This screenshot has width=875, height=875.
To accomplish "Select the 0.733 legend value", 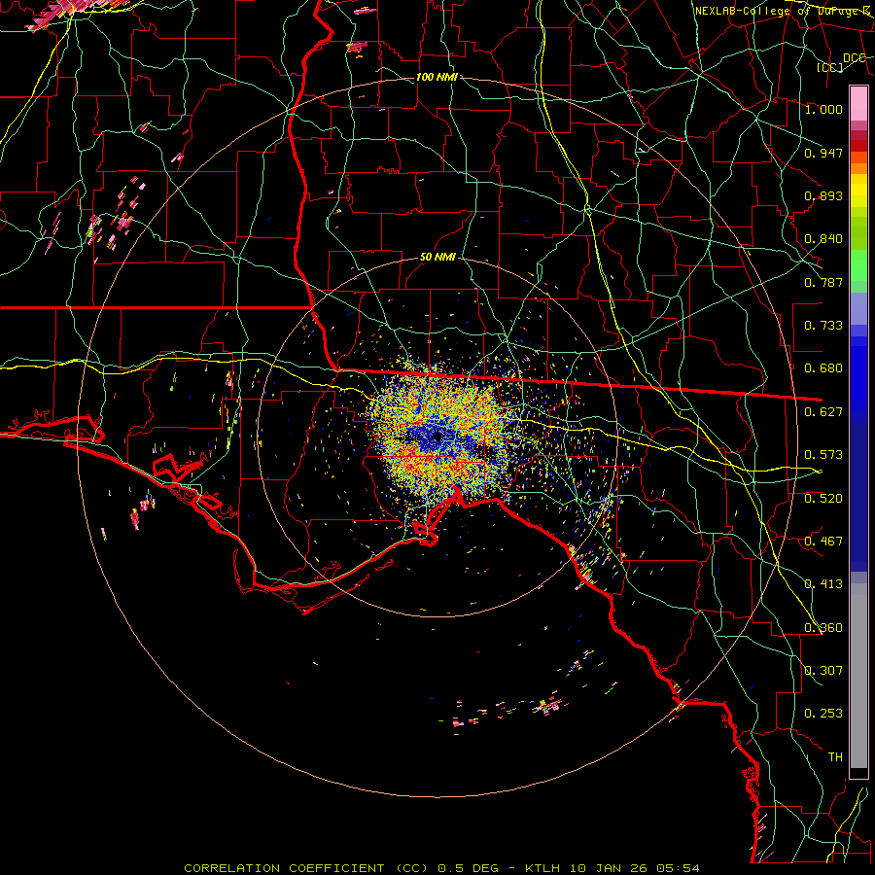I will (823, 325).
